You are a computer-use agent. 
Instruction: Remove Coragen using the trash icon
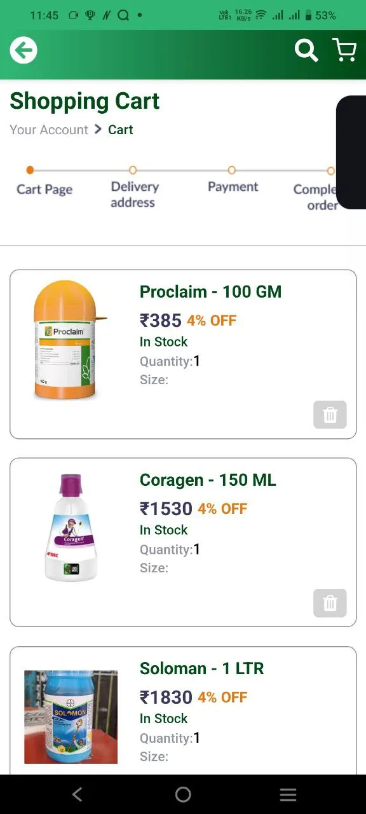(330, 603)
